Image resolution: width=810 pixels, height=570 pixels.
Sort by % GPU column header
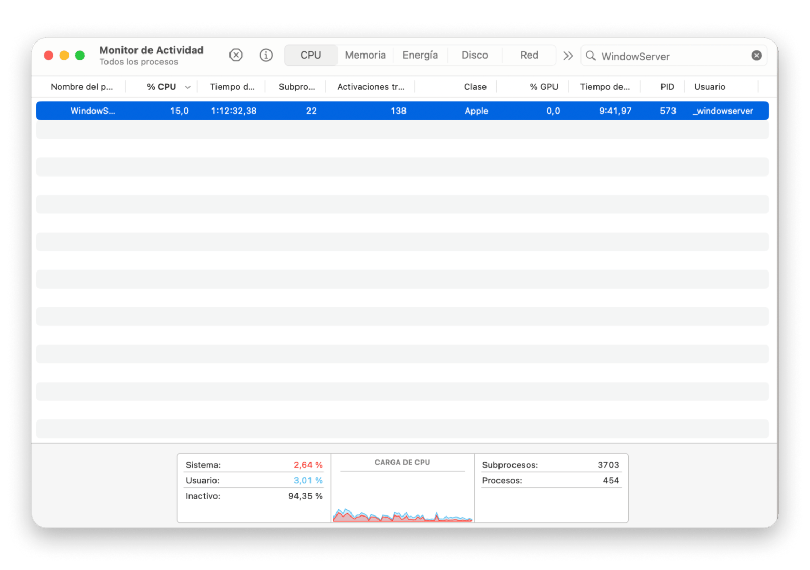[x=544, y=87]
